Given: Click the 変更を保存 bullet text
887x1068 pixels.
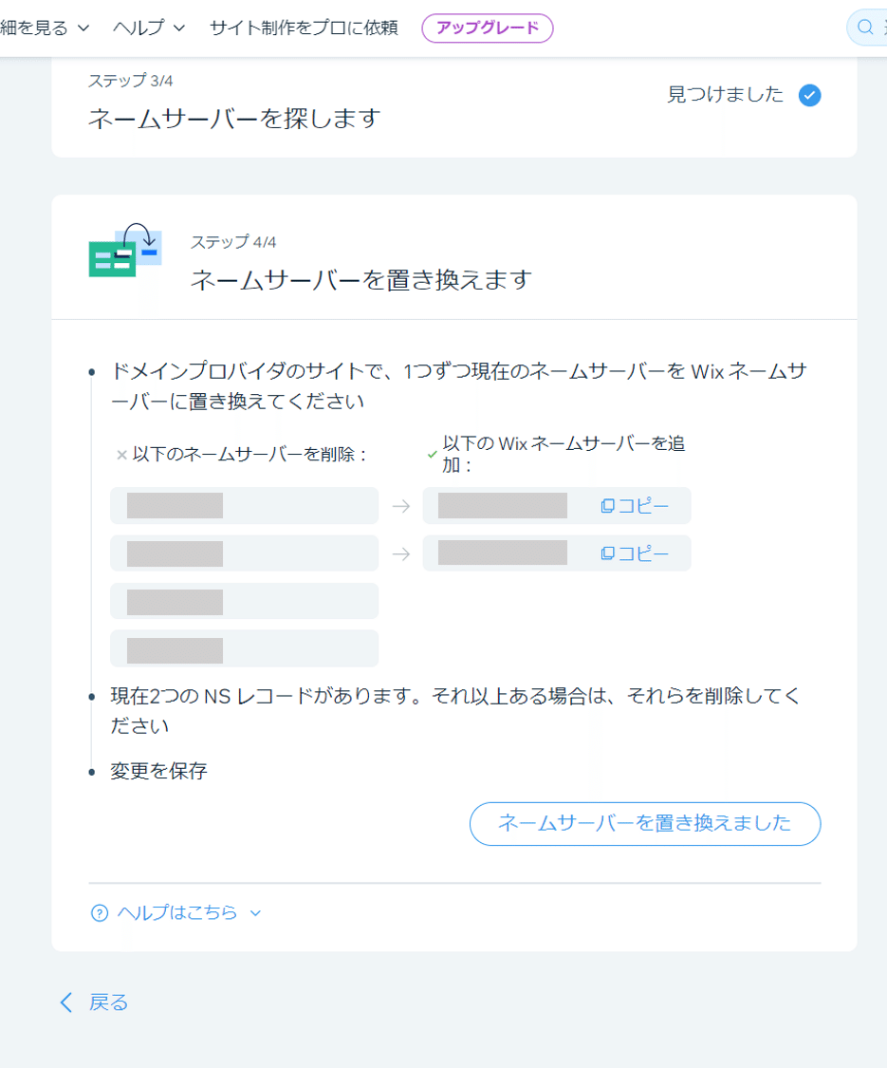Looking at the screenshot, I should tap(158, 771).
